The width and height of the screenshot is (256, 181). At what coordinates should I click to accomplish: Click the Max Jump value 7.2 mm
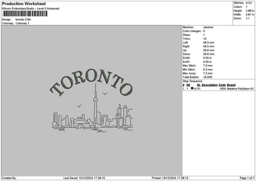208,73
